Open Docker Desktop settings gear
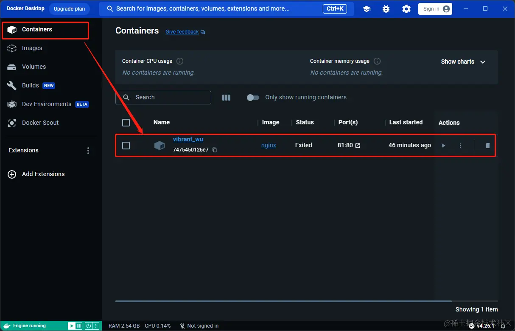The height and width of the screenshot is (331, 515). tap(406, 8)
